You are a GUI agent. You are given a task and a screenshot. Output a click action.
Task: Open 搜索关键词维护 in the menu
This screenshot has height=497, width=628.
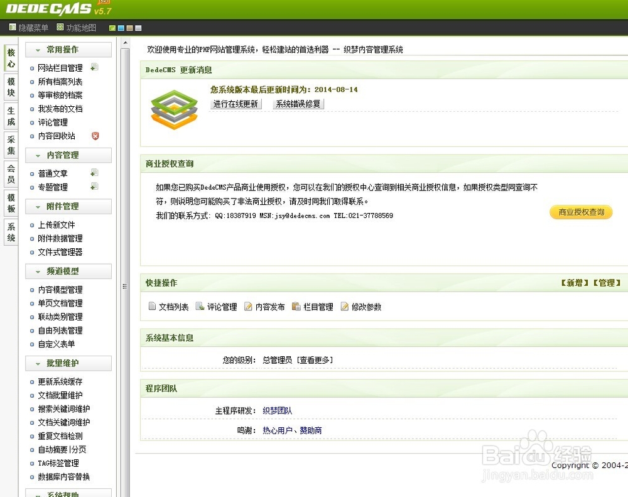pos(63,409)
